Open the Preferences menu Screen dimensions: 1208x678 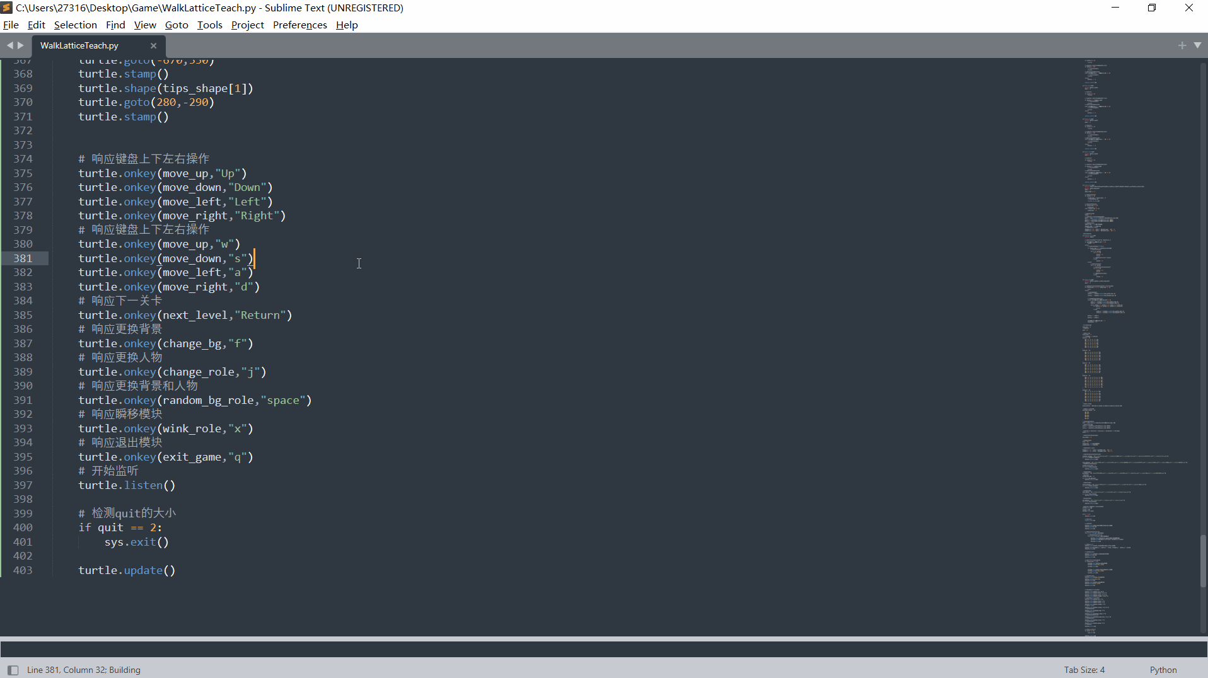click(299, 25)
